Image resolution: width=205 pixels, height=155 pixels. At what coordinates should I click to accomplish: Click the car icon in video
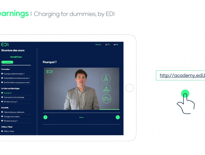pyautogui.click(x=106, y=99)
